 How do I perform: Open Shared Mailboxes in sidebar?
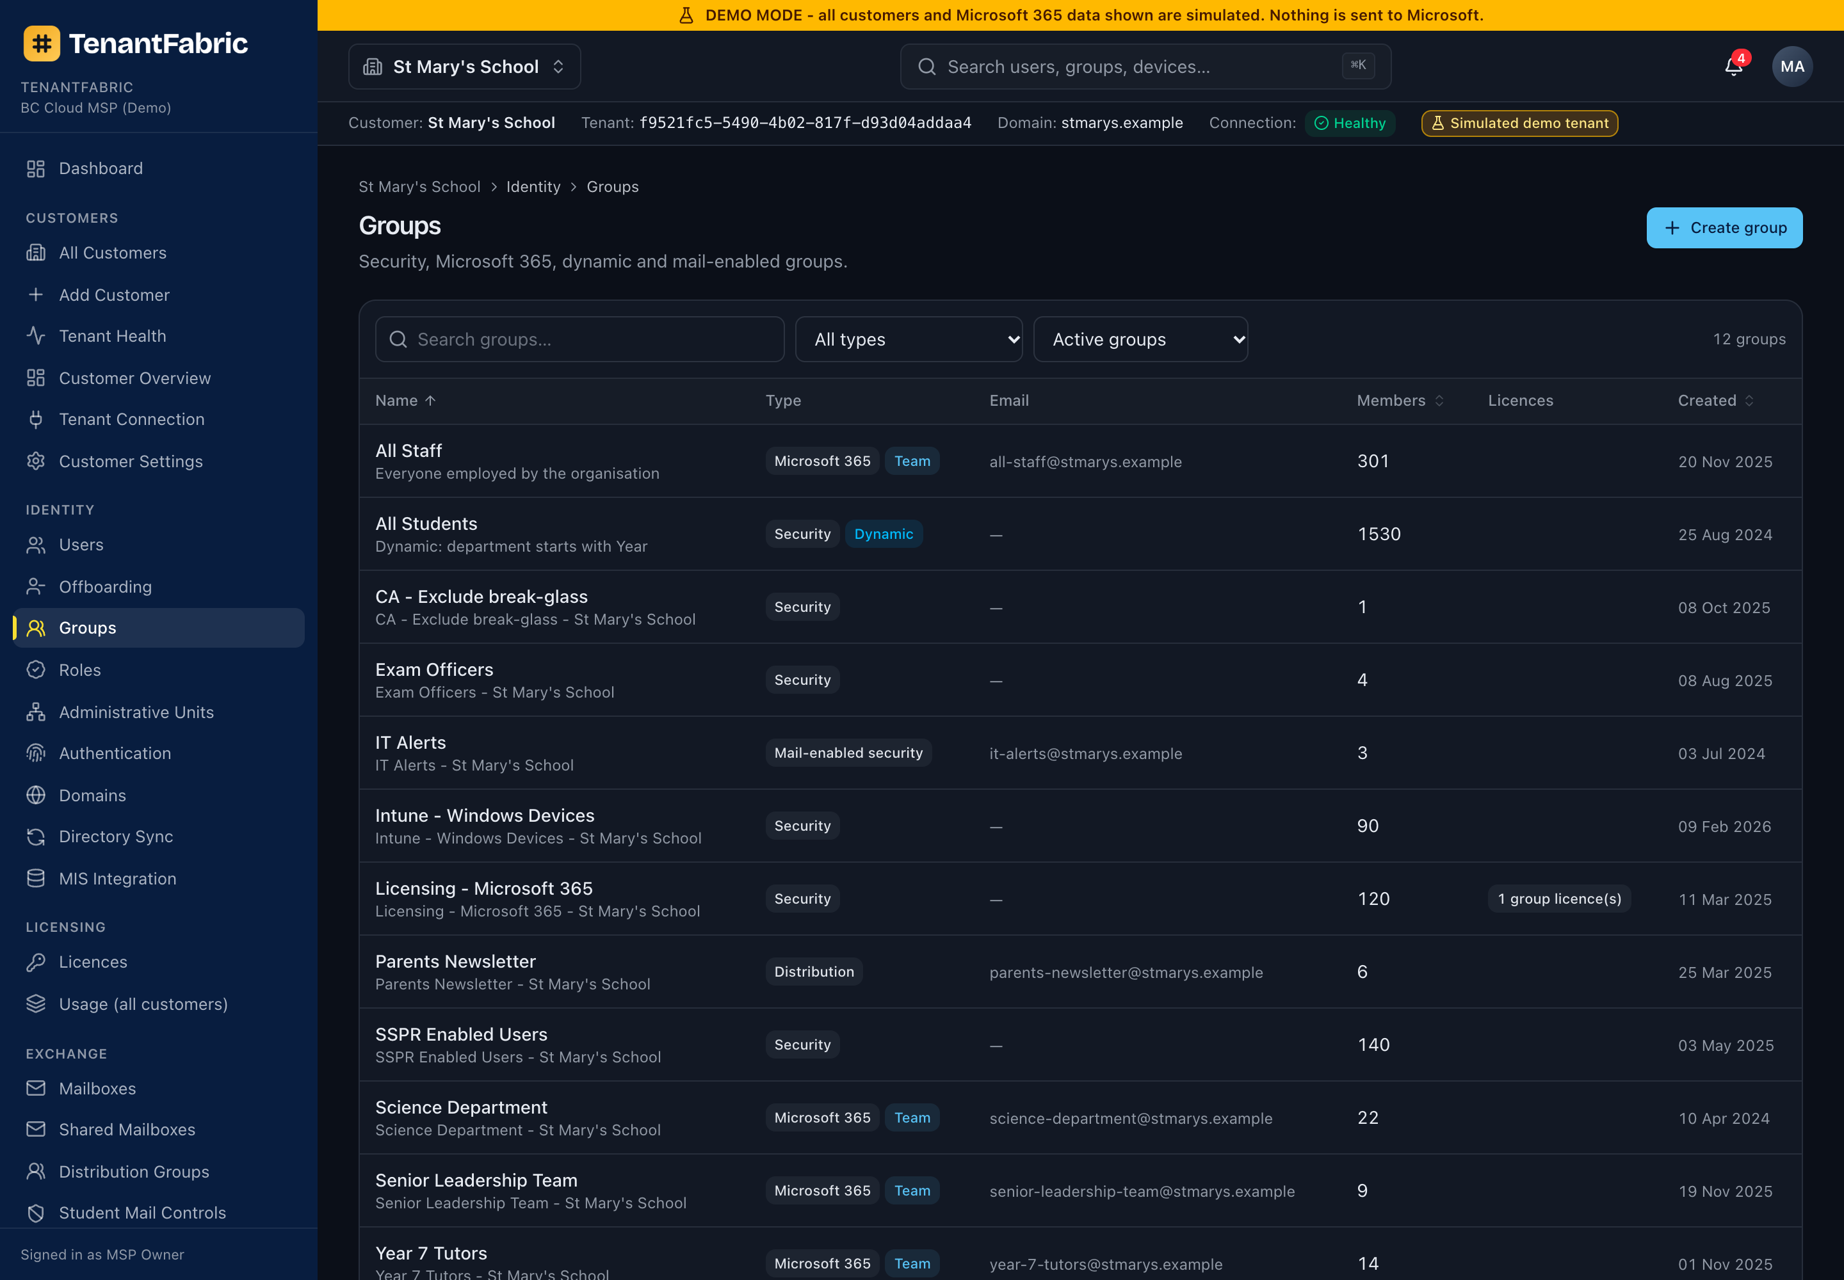pyautogui.click(x=159, y=1129)
